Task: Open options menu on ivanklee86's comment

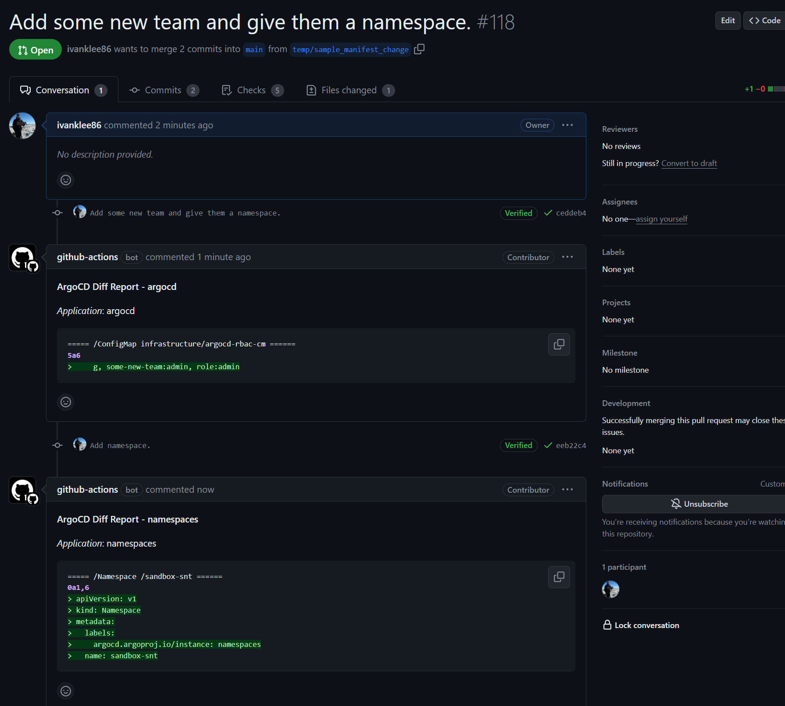Action: (x=567, y=125)
